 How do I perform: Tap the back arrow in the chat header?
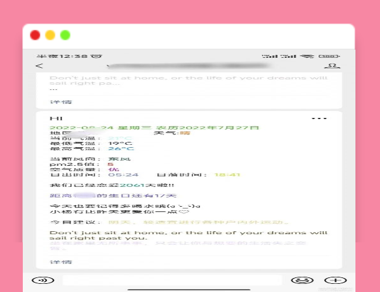click(39, 66)
